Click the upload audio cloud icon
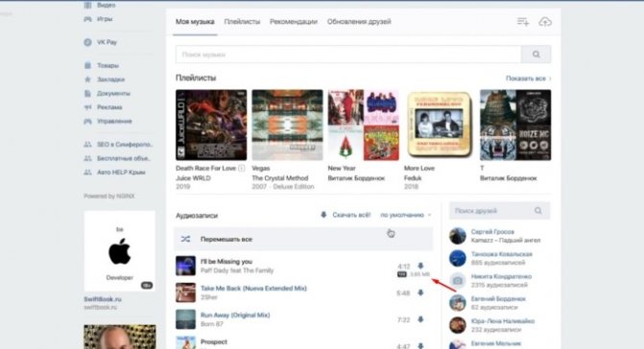 [x=545, y=22]
